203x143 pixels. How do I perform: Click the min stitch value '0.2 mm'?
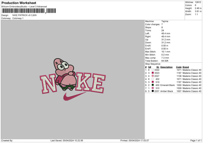(165, 55)
